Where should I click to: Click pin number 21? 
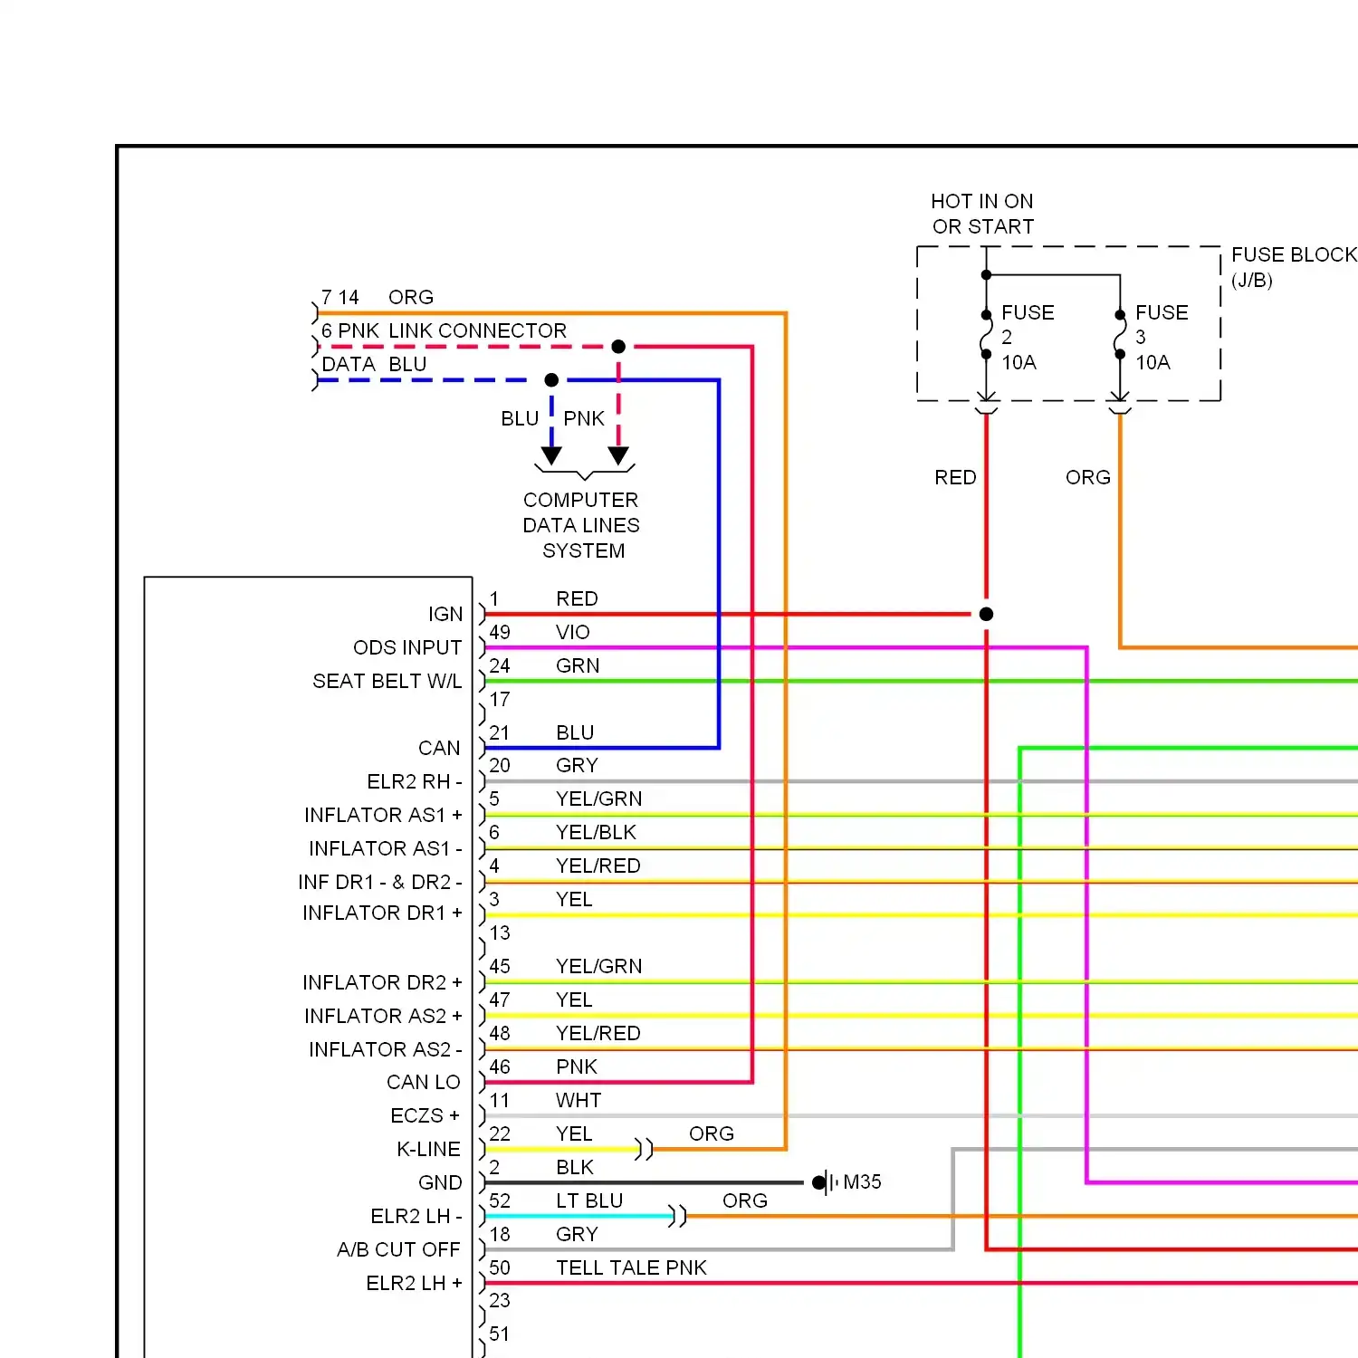(500, 732)
